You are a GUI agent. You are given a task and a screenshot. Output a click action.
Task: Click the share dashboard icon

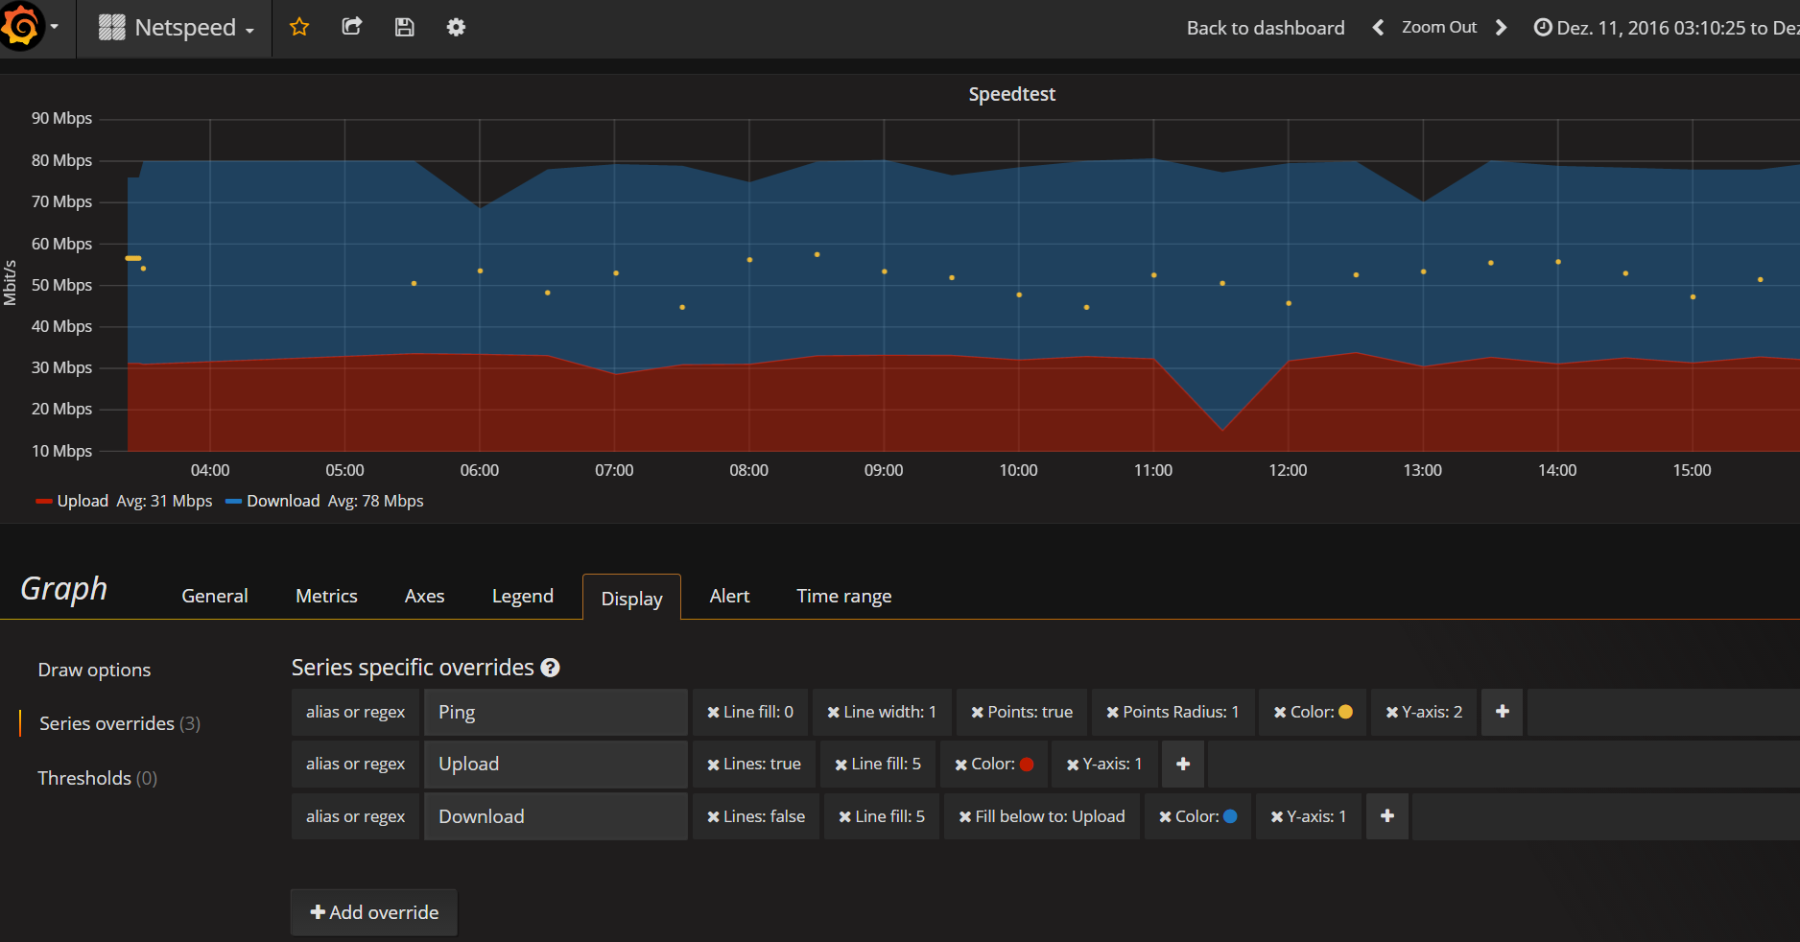pos(352,27)
